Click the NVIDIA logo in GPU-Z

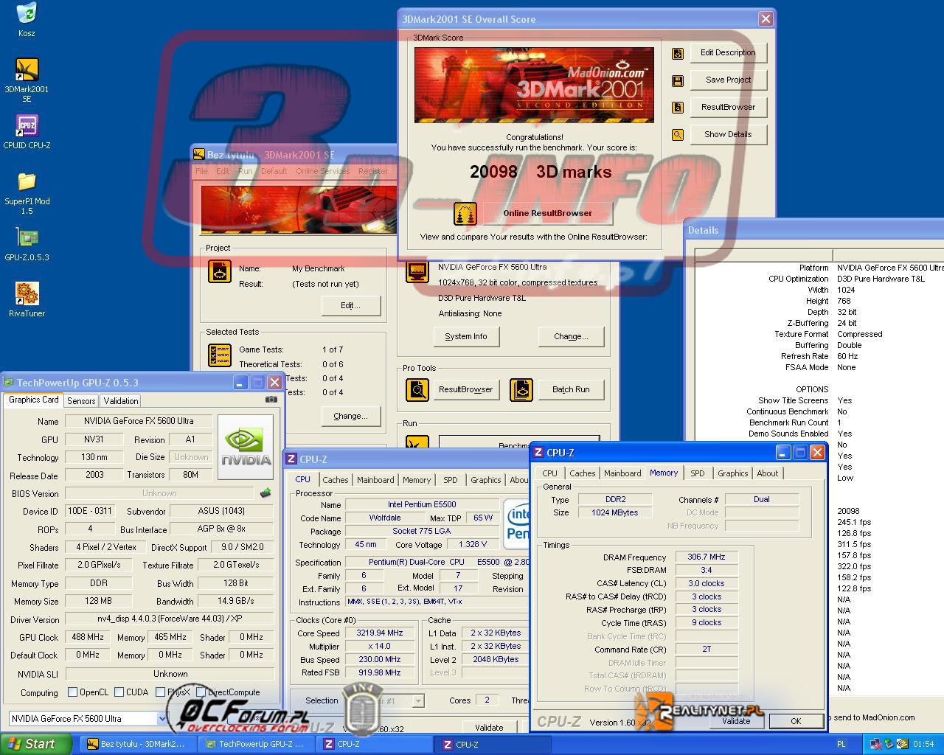click(x=246, y=447)
